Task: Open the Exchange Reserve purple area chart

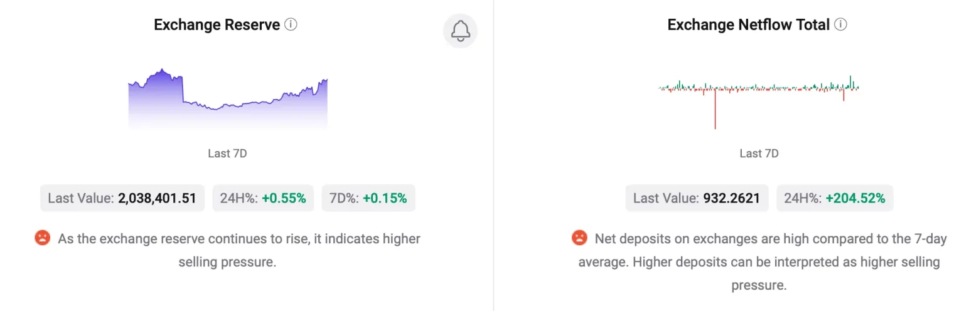Action: tap(227, 100)
